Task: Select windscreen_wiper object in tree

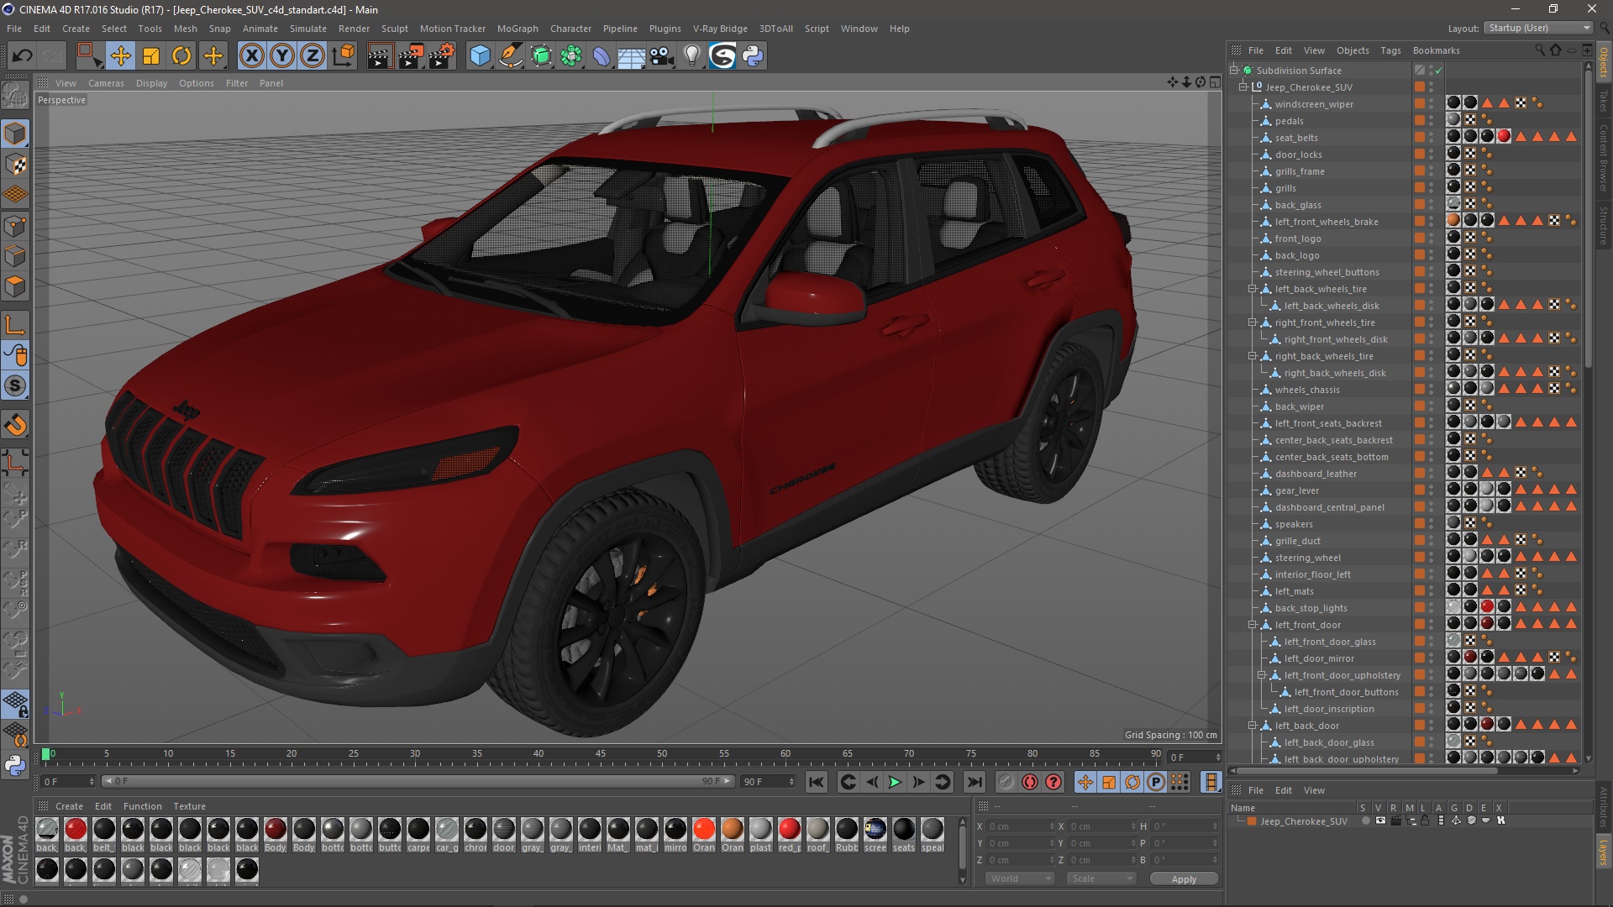Action: [x=1314, y=104]
